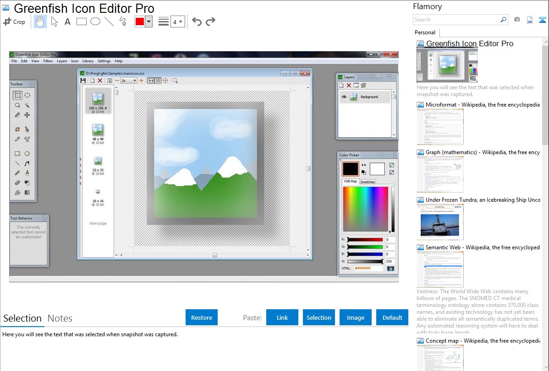Click the blue collapse-to-top arrow icon
549x371 pixels.
click(542, 20)
